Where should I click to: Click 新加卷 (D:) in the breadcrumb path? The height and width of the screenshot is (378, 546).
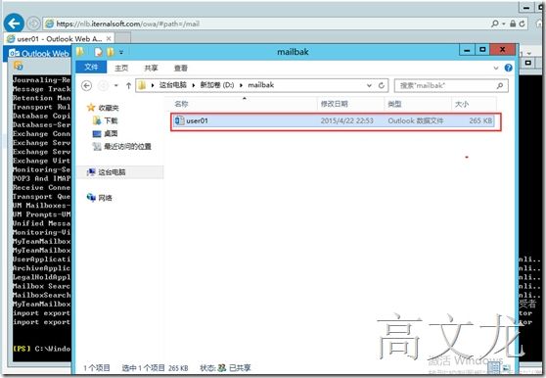click(x=217, y=85)
